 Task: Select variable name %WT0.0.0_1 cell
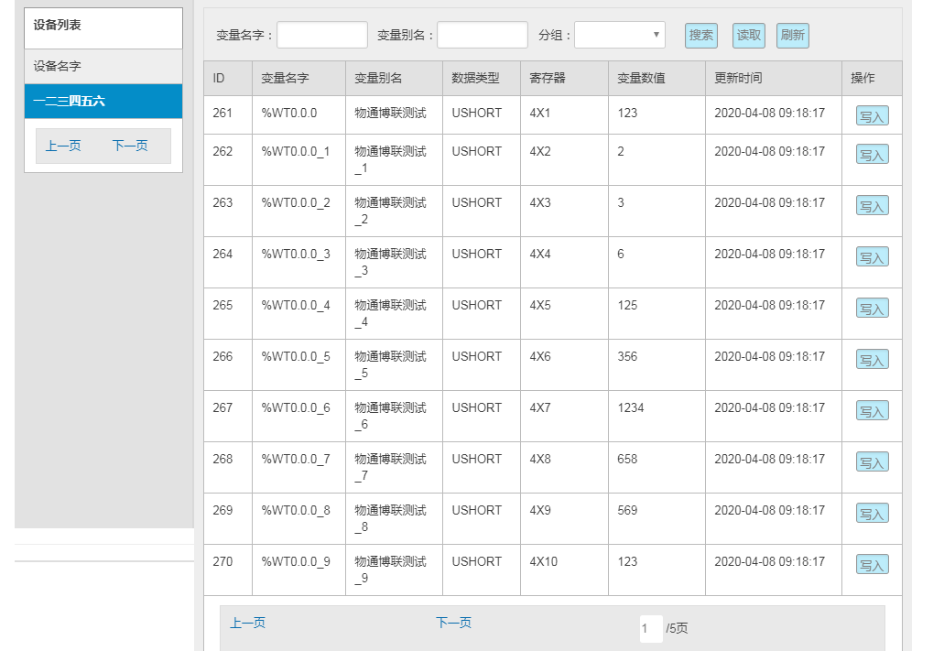coord(298,159)
